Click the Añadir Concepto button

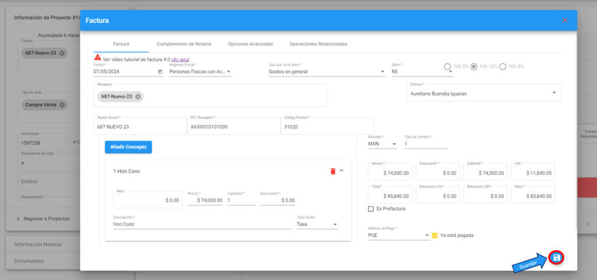point(128,147)
